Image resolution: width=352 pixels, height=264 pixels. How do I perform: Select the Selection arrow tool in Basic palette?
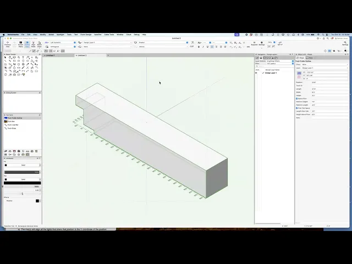point(5,57)
